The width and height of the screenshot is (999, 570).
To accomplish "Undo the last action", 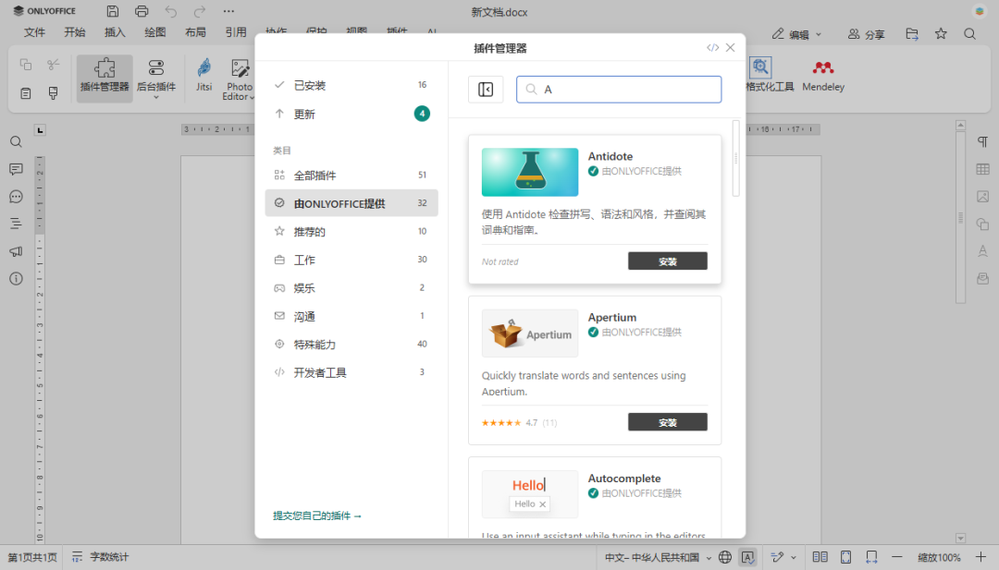I will pyautogui.click(x=171, y=11).
